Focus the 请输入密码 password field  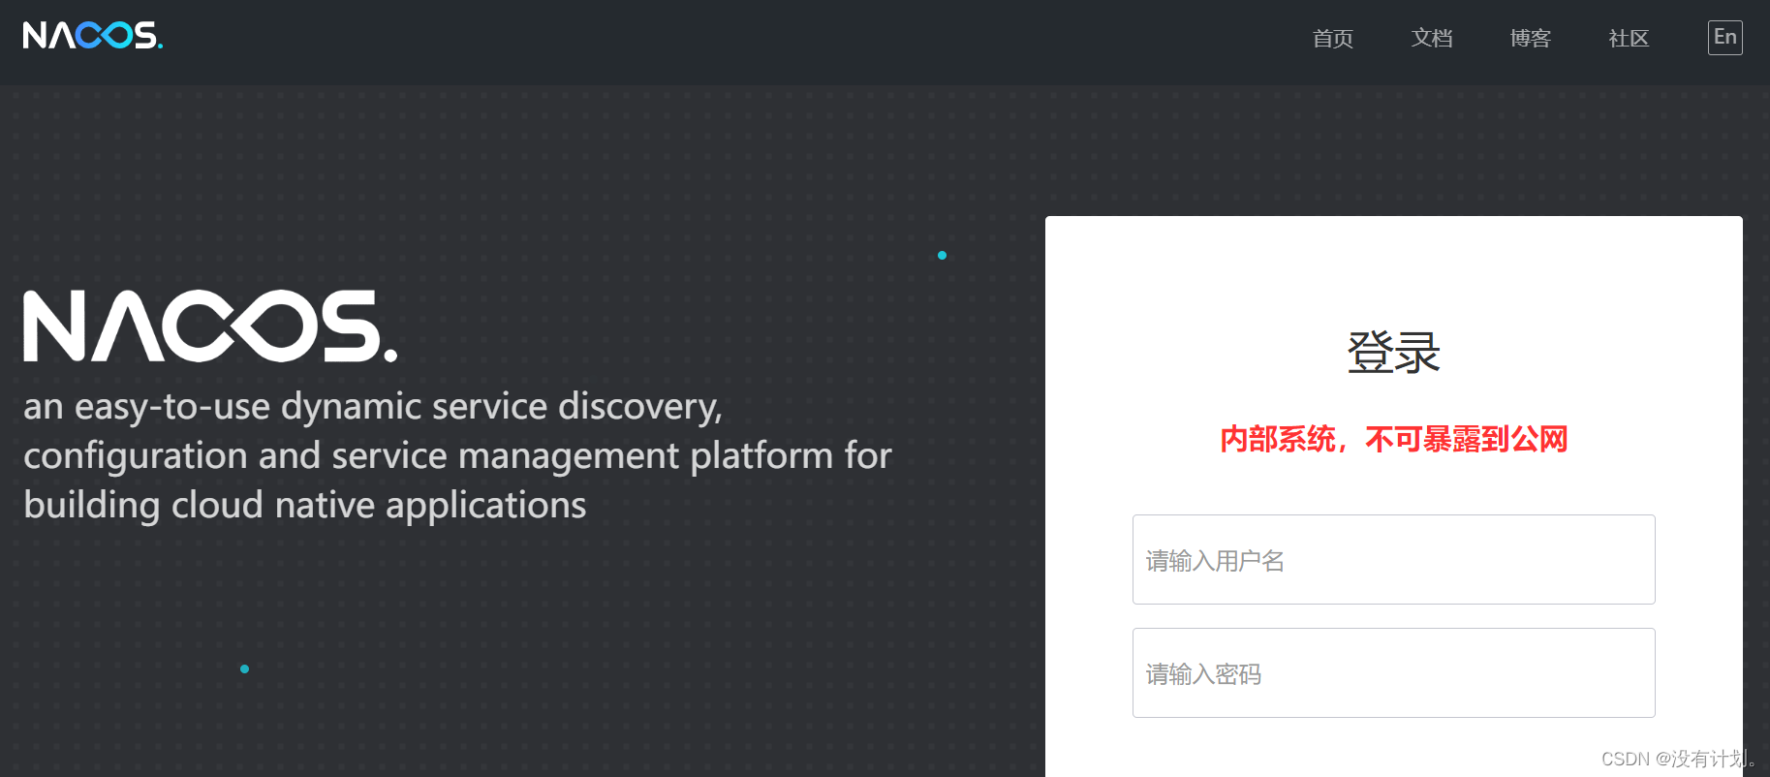tap(1393, 672)
